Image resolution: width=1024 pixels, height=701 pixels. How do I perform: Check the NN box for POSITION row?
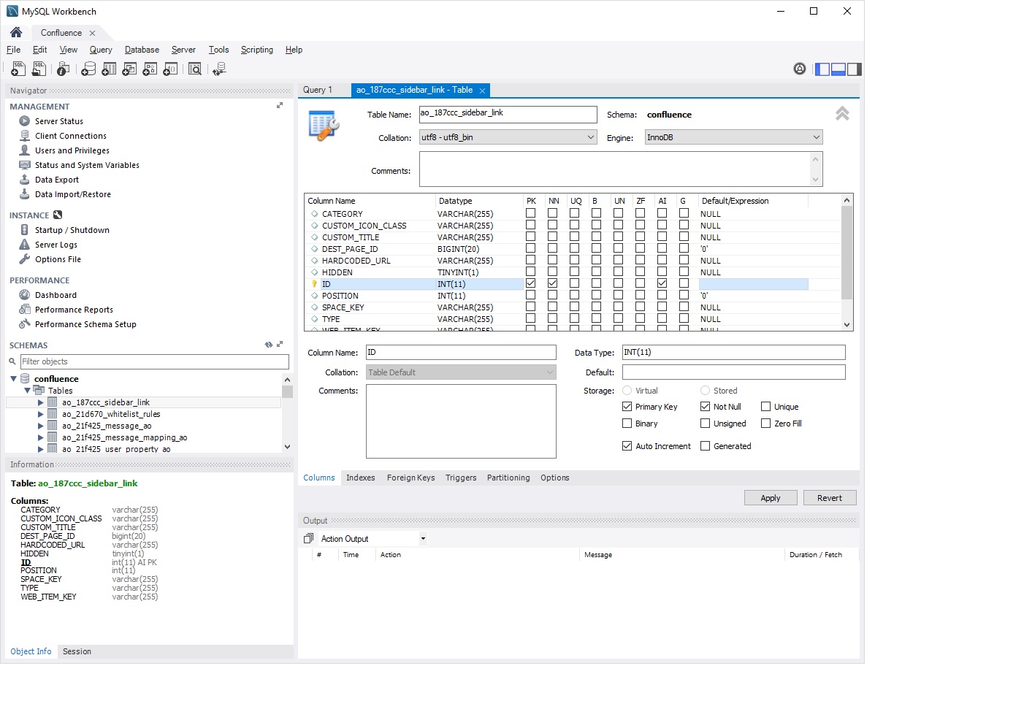552,295
